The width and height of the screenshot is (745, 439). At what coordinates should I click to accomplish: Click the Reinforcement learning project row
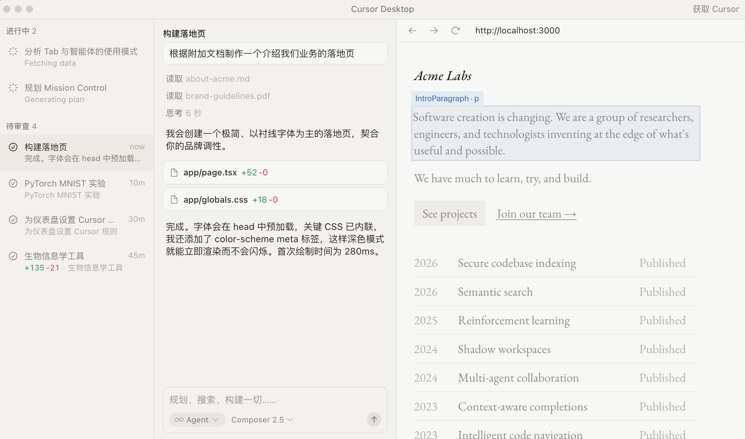pos(556,320)
